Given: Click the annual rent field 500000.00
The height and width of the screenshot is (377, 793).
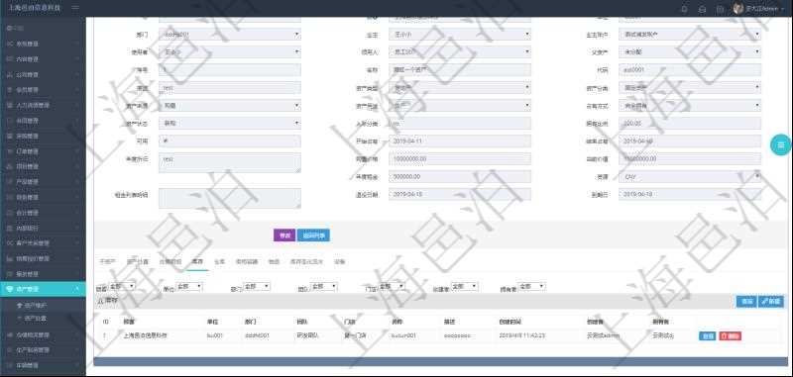Looking at the screenshot, I should pos(460,177).
